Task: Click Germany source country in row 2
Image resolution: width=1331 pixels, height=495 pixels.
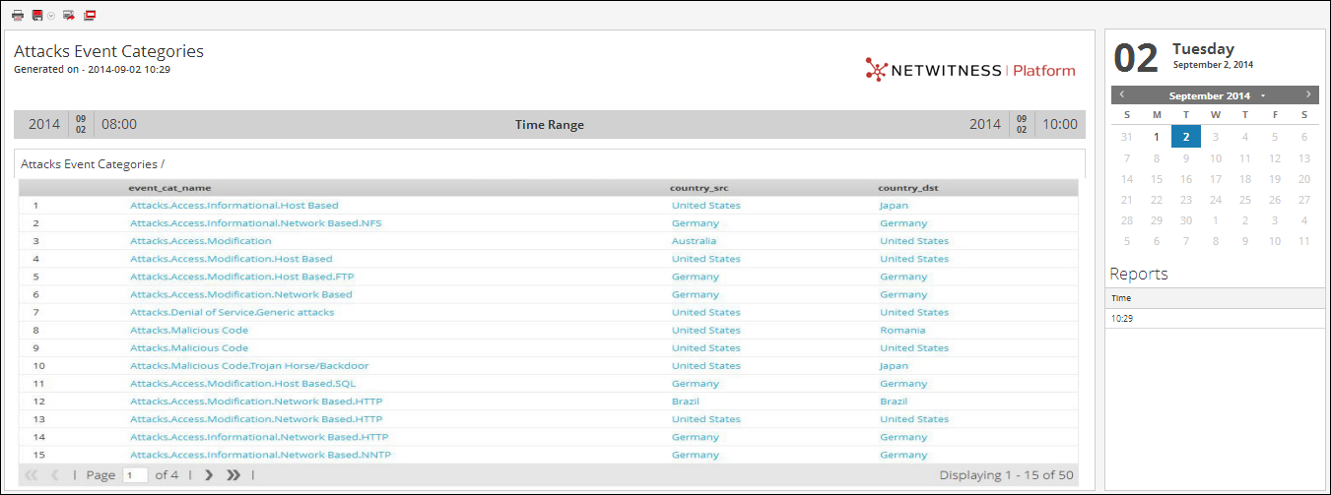Action: (696, 223)
